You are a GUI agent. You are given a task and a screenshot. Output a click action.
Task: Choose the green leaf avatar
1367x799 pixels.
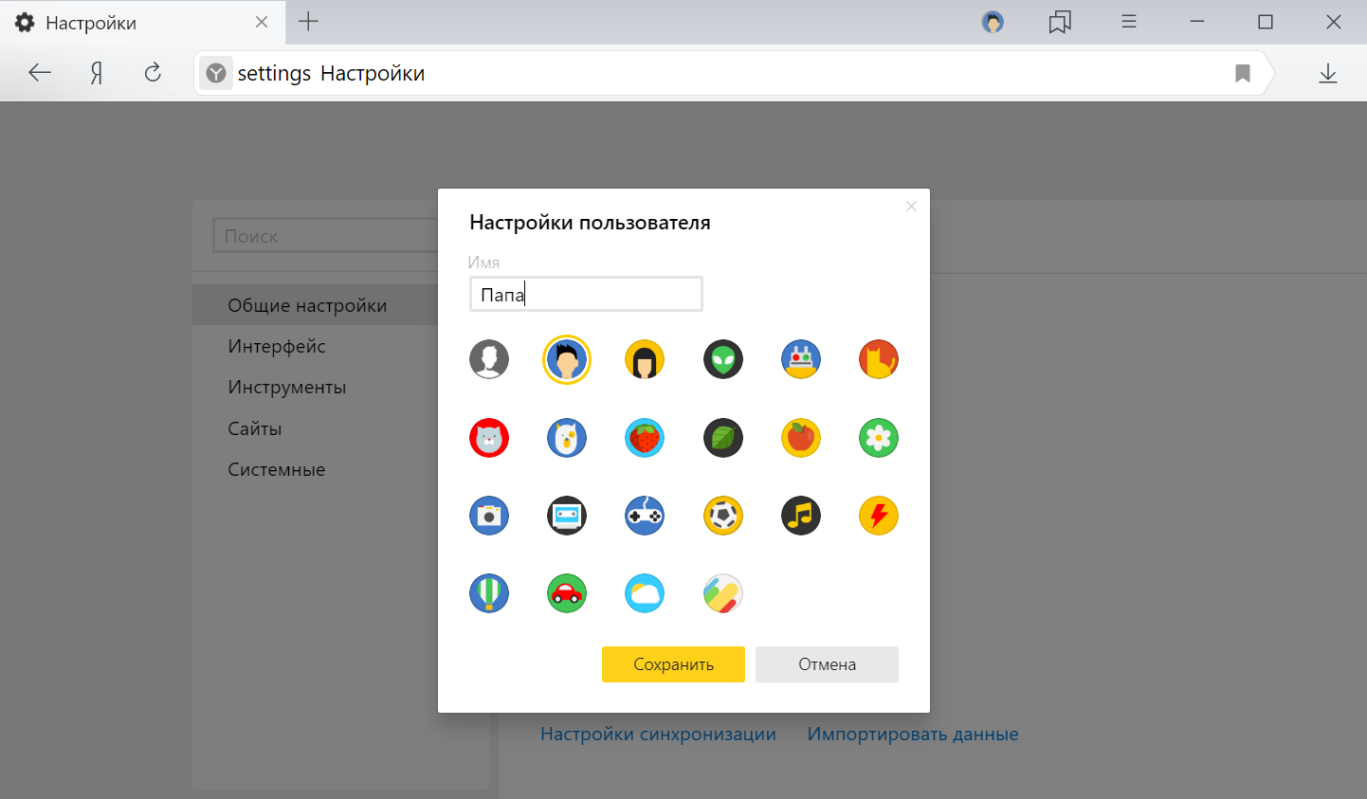coord(723,438)
